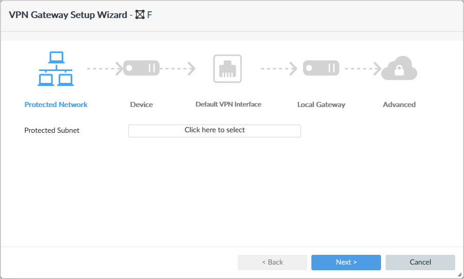The image size is (464, 279).
Task: Click the Protected Network computers icon
Action: coord(56,68)
